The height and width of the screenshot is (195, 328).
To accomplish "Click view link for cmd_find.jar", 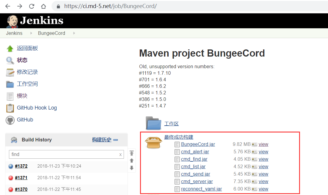I will (x=263, y=159).
